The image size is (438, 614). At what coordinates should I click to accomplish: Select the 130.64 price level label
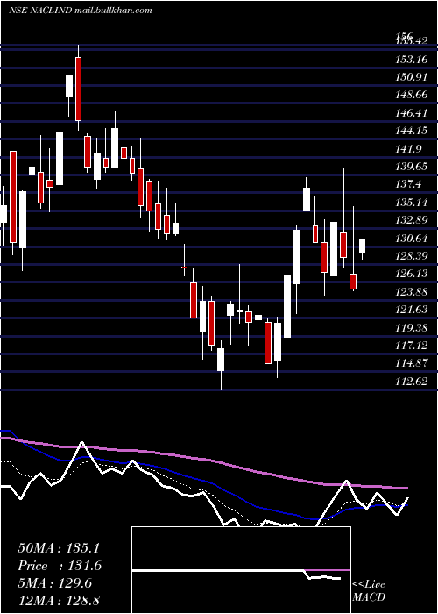point(411,239)
